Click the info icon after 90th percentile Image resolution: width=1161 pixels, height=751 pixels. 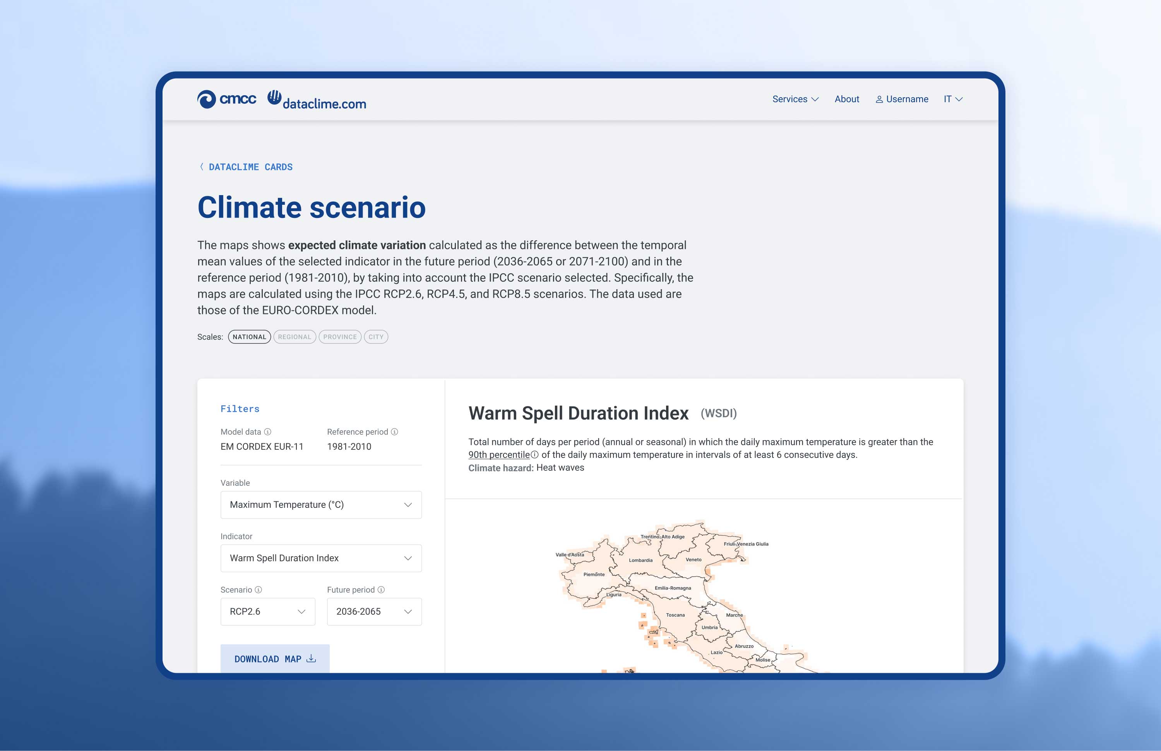click(534, 454)
